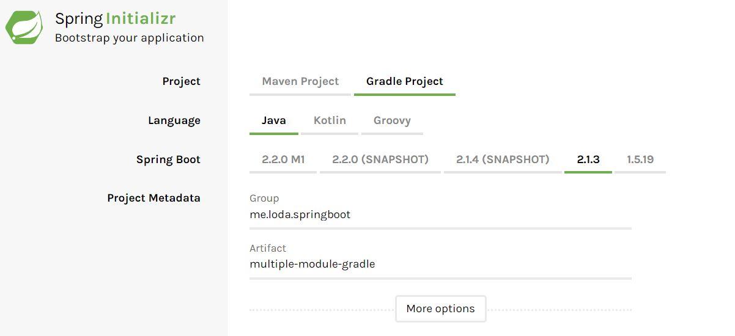Select Spring Boot version 1.5.19
The image size is (735, 336).
(x=640, y=159)
